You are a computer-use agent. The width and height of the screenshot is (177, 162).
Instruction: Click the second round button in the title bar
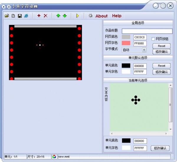tap(9, 7)
